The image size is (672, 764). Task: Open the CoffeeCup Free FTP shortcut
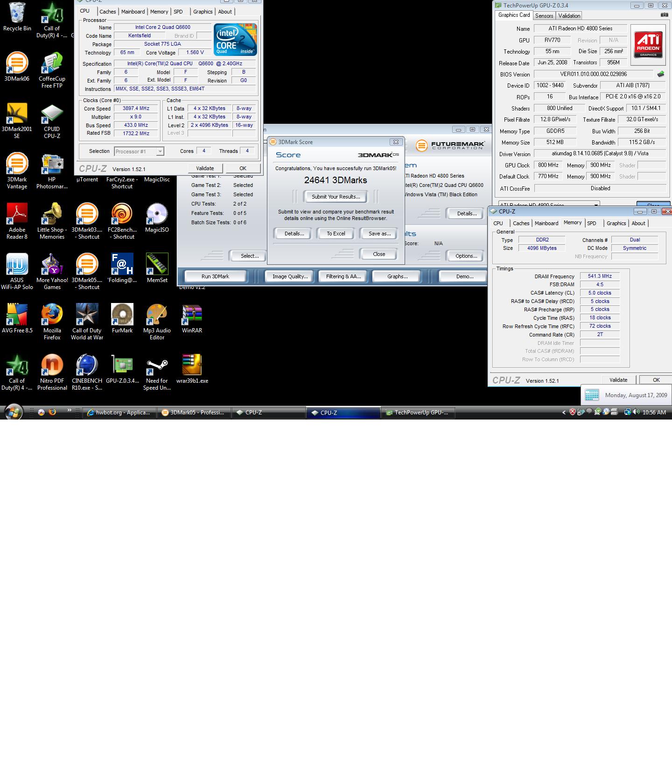coord(52,70)
